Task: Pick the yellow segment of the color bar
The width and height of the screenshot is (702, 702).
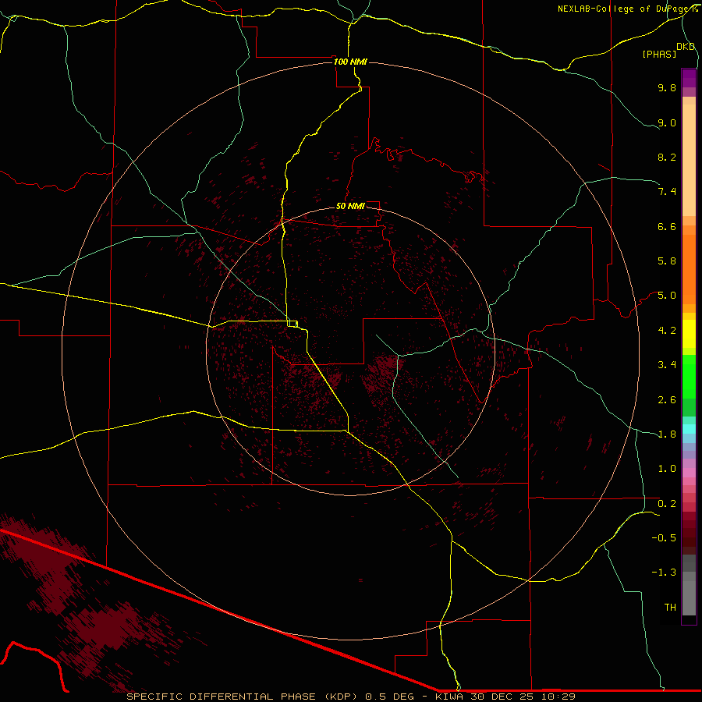Action: (x=689, y=334)
